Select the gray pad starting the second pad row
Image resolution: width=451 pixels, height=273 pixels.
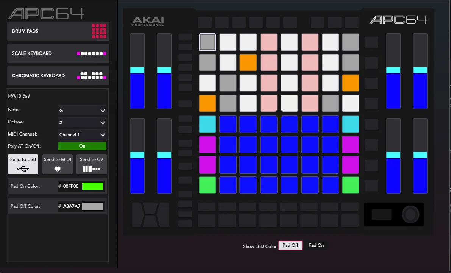[208, 62]
